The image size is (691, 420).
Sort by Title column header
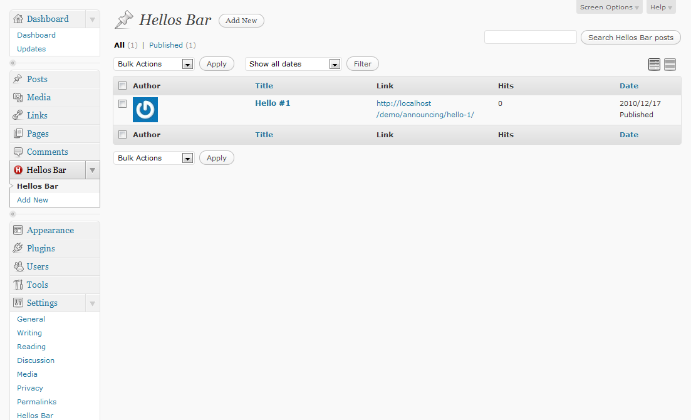[264, 86]
